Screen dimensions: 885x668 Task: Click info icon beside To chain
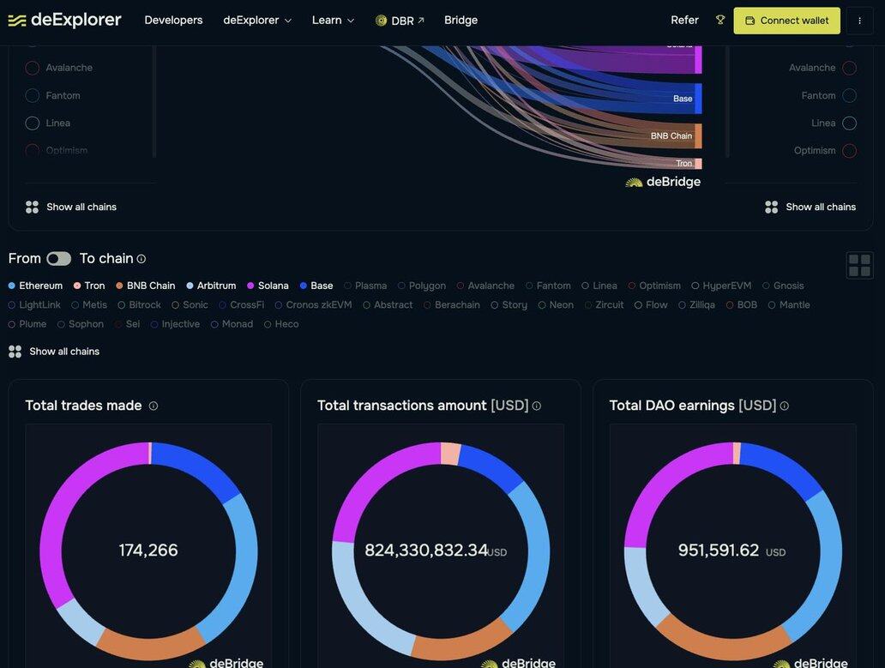point(141,259)
